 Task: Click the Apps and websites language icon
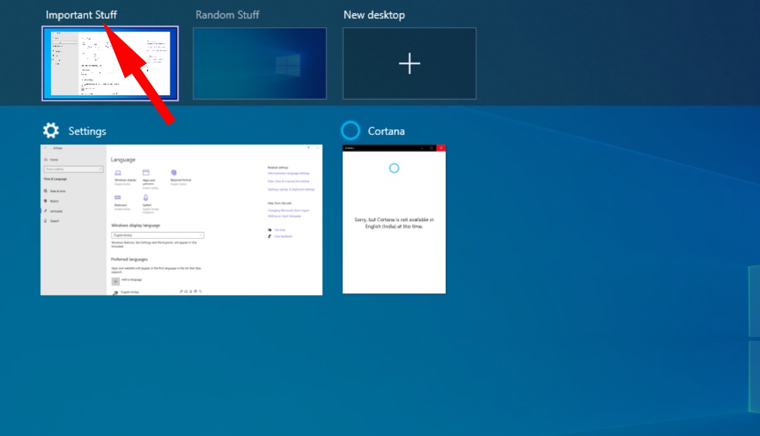pyautogui.click(x=146, y=172)
